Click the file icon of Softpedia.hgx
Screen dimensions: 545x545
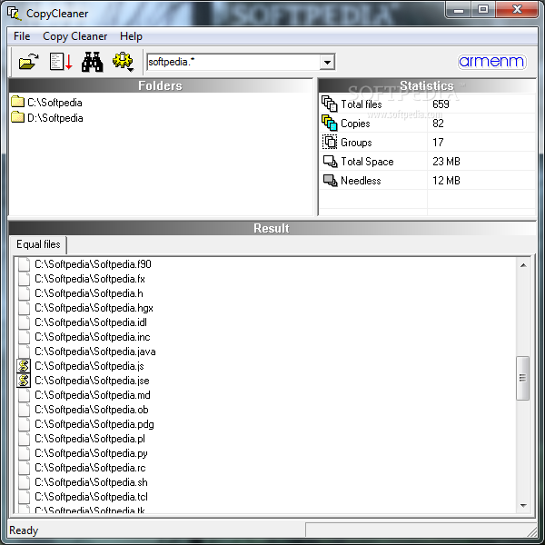(24, 308)
